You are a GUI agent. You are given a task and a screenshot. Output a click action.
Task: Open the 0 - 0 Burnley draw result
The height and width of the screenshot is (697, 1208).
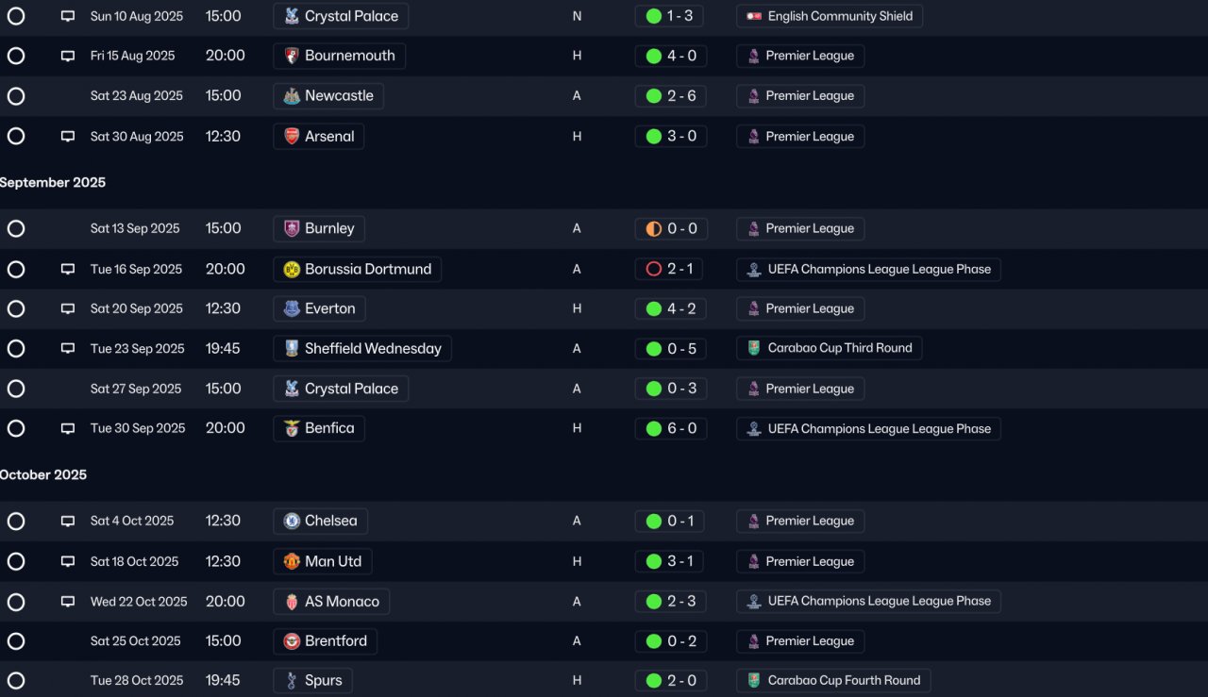(x=671, y=229)
